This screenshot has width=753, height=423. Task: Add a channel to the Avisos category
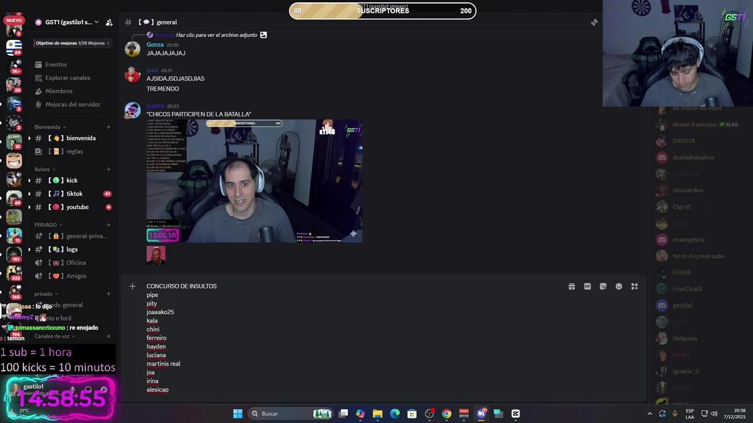click(x=108, y=169)
